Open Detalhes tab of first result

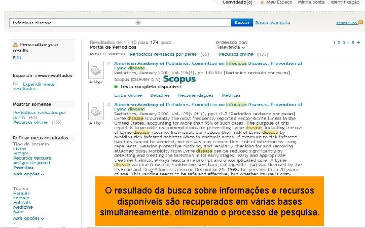(160, 95)
